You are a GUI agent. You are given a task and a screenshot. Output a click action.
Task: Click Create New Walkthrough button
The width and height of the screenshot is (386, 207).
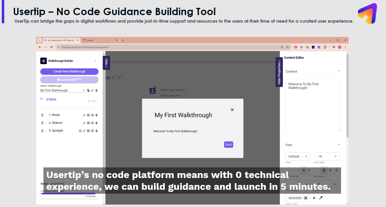[x=69, y=72]
